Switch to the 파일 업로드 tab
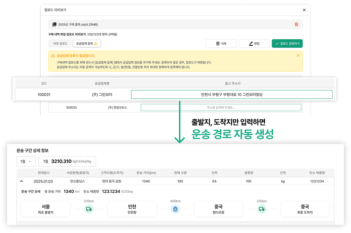This screenshot has height=233, width=351. coord(60,44)
